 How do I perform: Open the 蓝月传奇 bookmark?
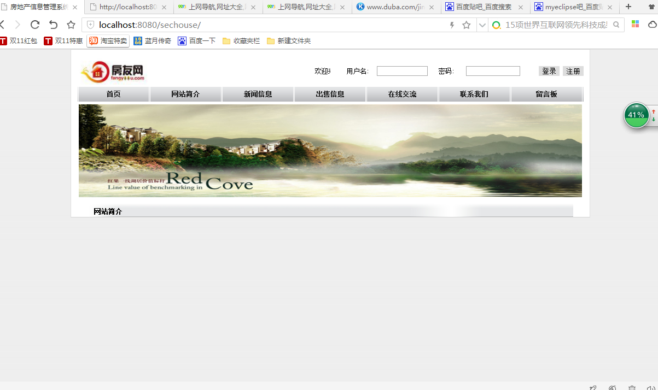(x=152, y=41)
